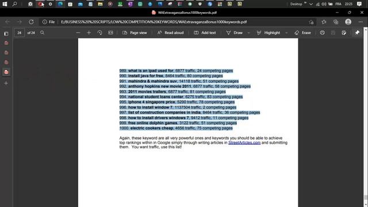This screenshot has width=368, height=207.
Task: Click 'free online dolphin games' line
Action: 178,123
